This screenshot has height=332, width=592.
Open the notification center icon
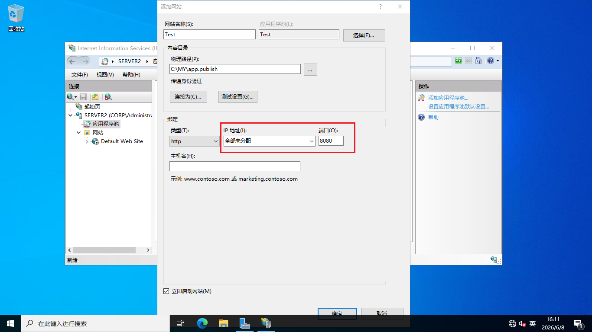(579, 323)
